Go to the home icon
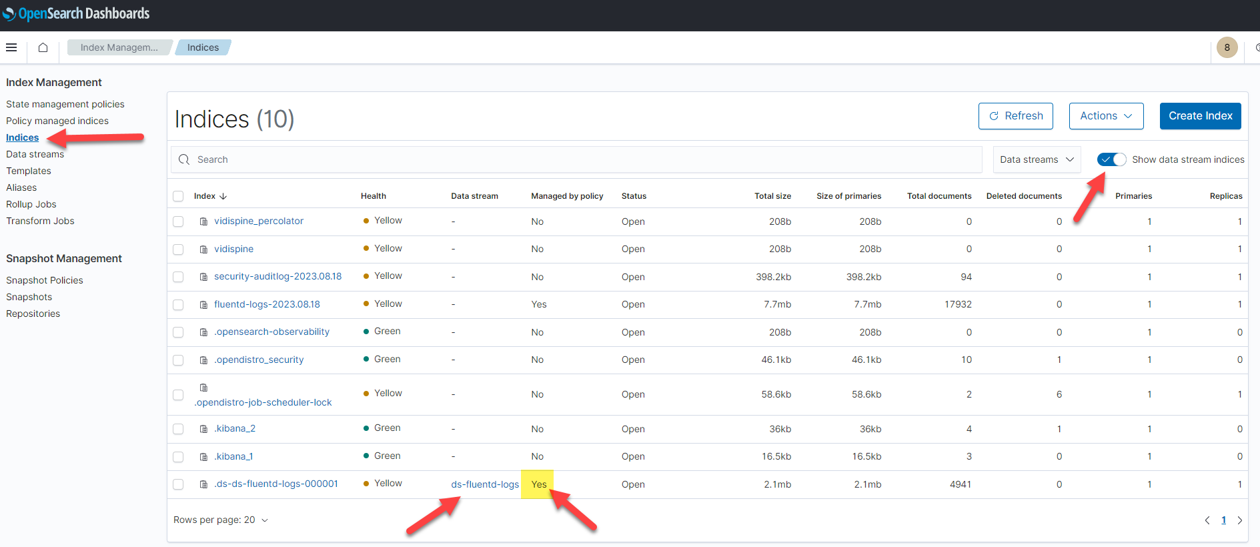Screen dimensions: 1260x547 click(x=43, y=47)
